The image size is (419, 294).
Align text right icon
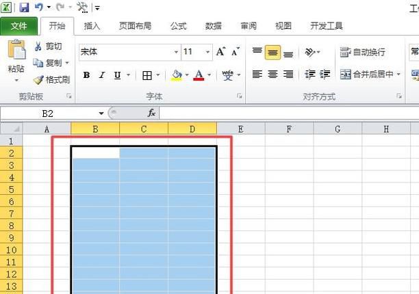pyautogui.click(x=288, y=74)
